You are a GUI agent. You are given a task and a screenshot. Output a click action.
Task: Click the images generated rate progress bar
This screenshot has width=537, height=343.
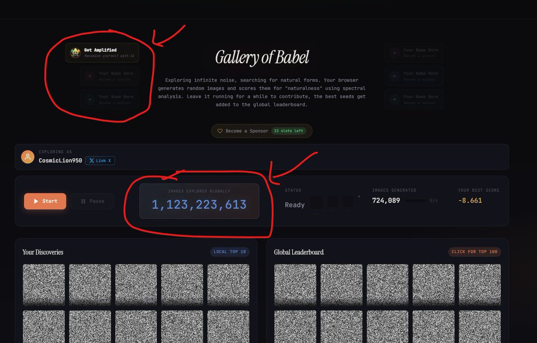pos(415,201)
